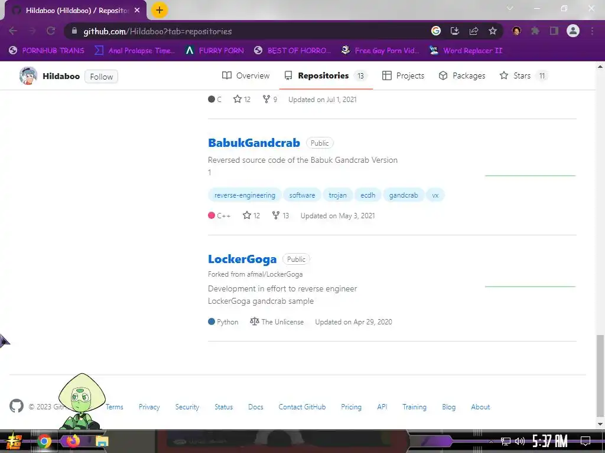Screen dimensions: 605x453
Task: Click the address bar URL field
Action: pos(247,31)
